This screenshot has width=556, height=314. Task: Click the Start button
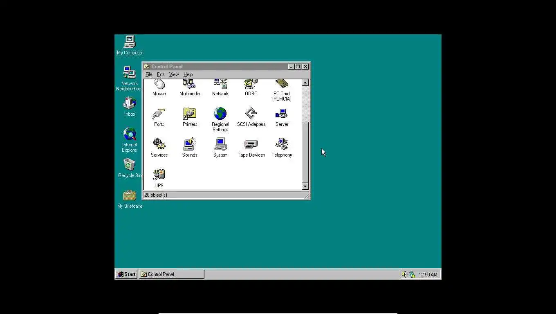(126, 274)
